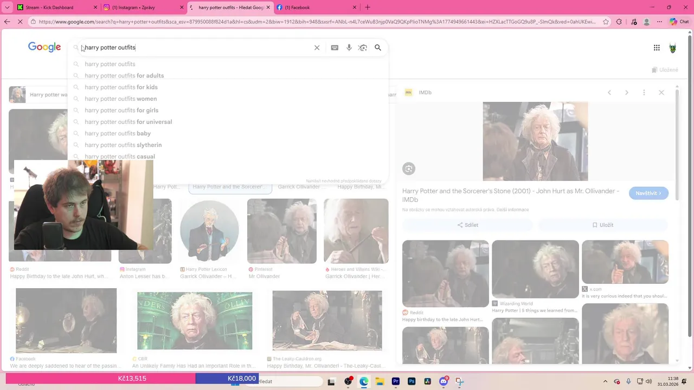Go to the Google homepage logo

point(44,48)
